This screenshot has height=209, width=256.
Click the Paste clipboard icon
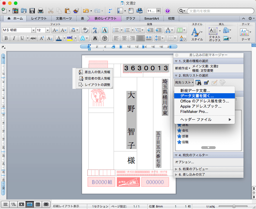(x=67, y=11)
